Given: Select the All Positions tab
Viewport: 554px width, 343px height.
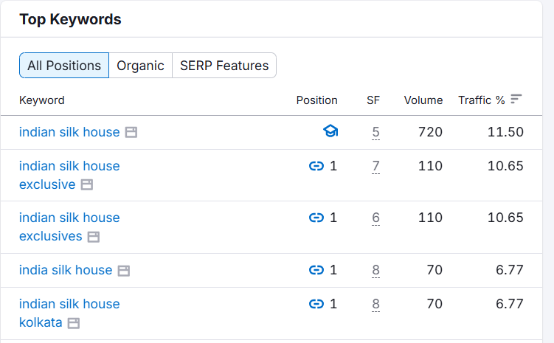Looking at the screenshot, I should [64, 66].
